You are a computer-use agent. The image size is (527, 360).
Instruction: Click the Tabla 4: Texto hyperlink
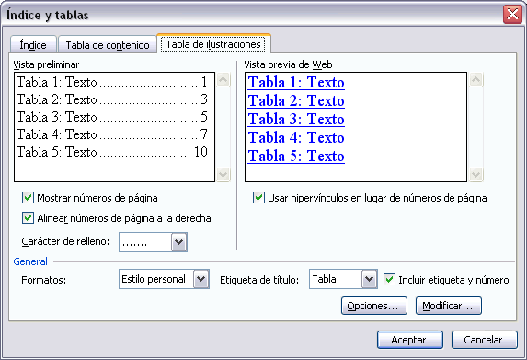click(x=296, y=137)
